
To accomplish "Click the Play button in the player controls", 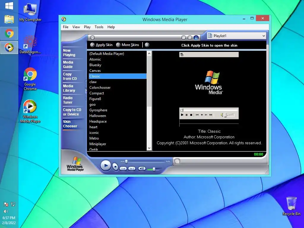I will tap(106, 166).
